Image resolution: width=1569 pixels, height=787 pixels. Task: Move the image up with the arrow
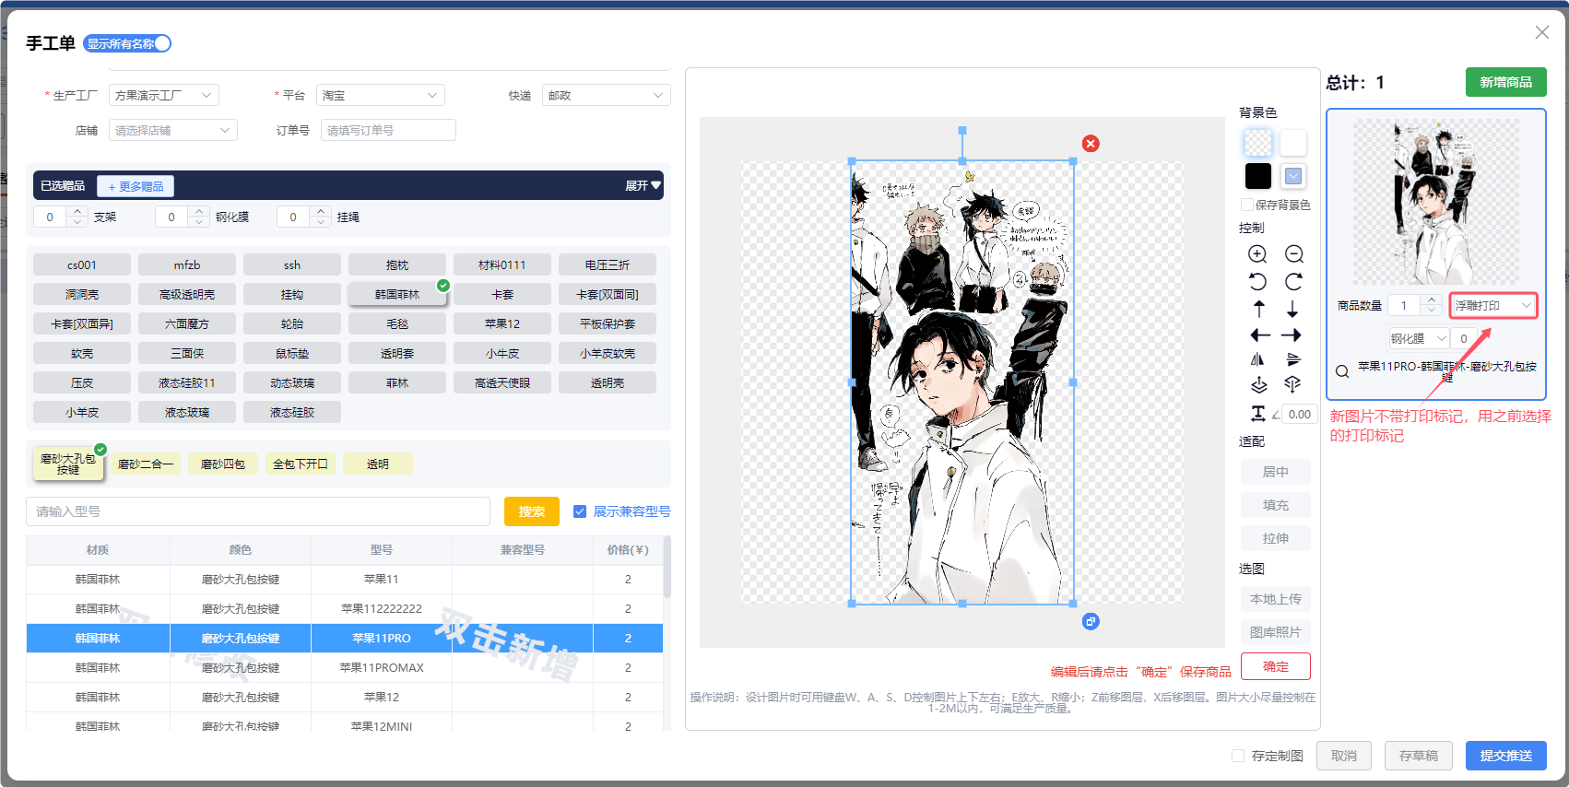(x=1259, y=309)
